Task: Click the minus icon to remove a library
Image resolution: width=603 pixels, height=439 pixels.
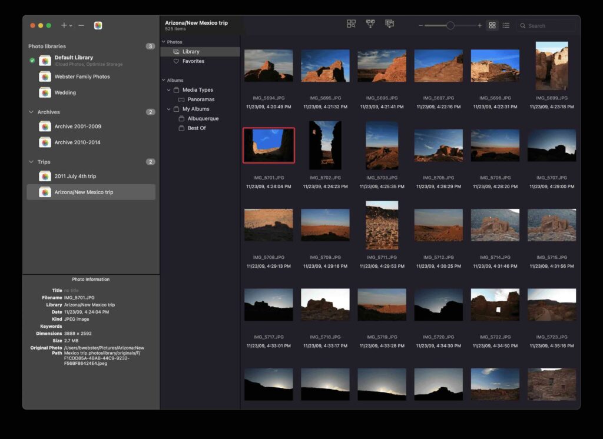Action: pyautogui.click(x=80, y=25)
